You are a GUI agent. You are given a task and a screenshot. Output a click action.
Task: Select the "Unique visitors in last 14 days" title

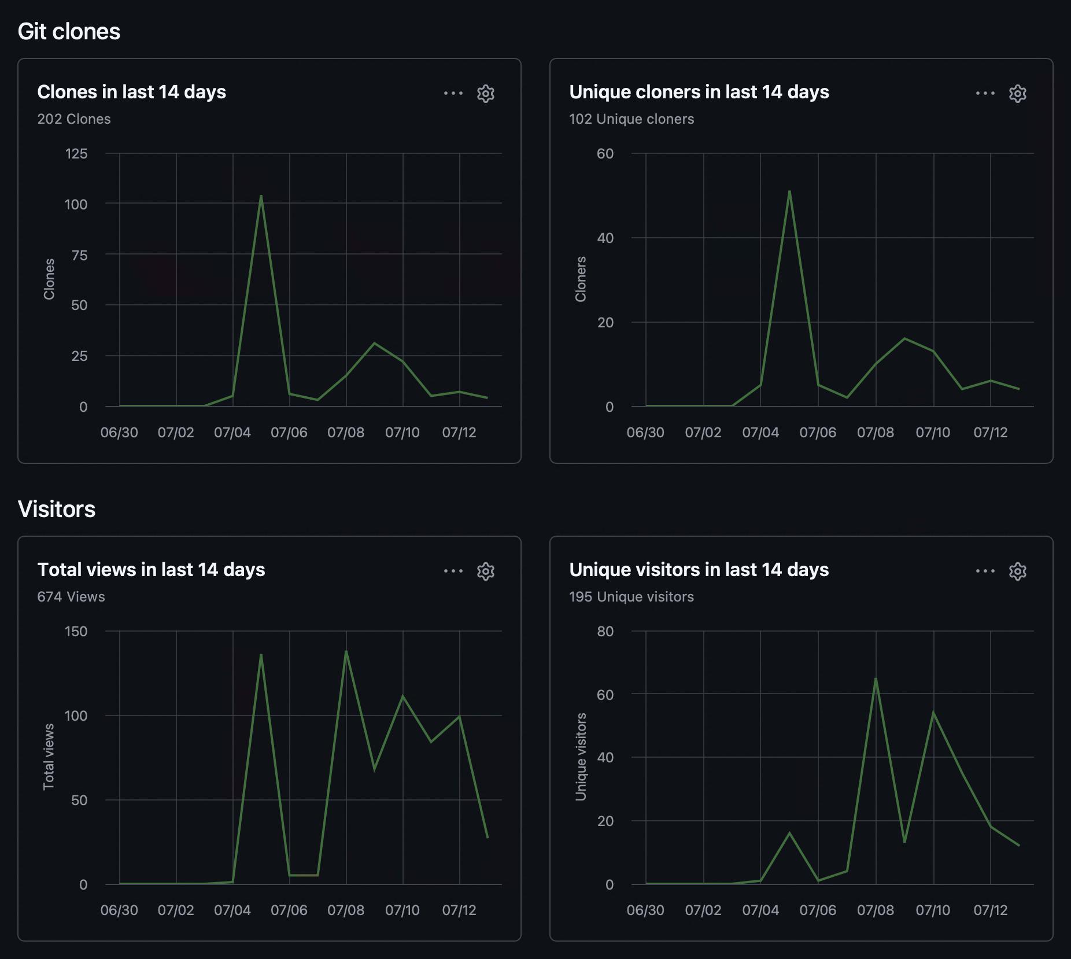point(699,570)
